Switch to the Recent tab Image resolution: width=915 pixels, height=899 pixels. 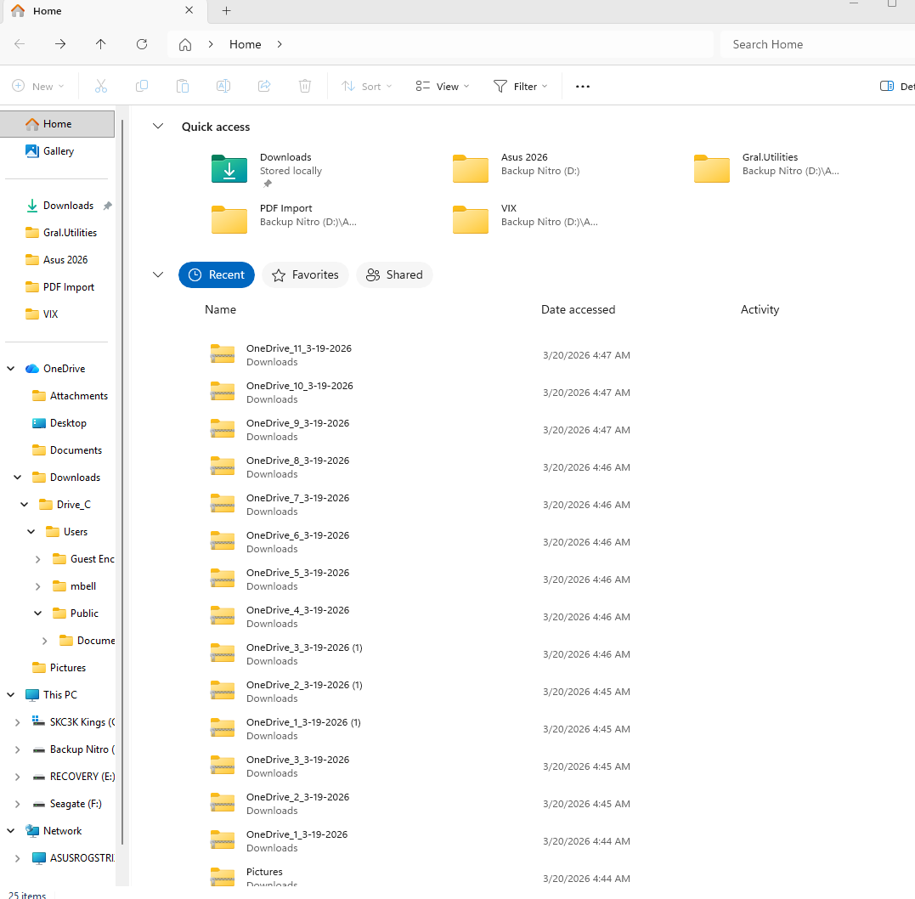[x=217, y=275]
